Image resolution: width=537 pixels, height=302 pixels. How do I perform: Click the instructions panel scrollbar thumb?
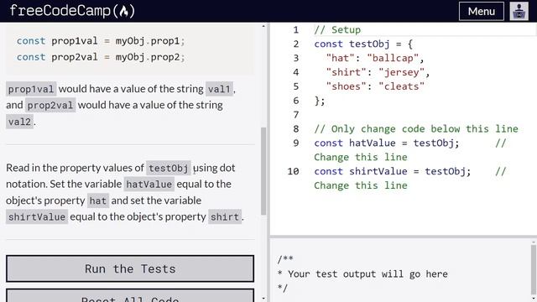(263, 171)
